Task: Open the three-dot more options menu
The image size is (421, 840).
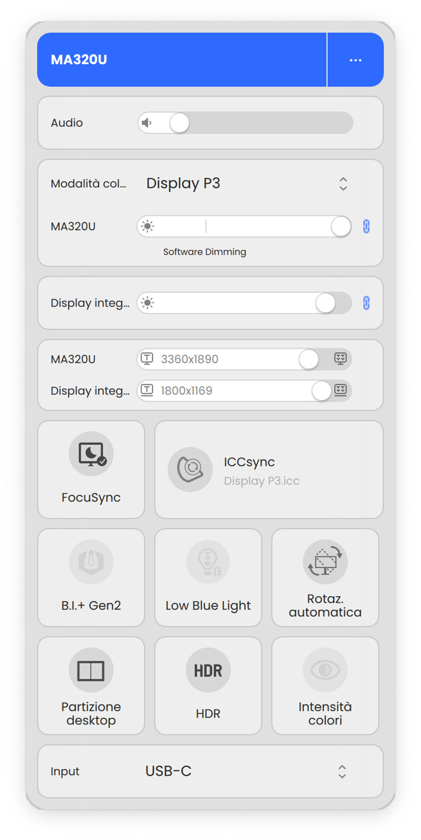Action: tap(355, 60)
